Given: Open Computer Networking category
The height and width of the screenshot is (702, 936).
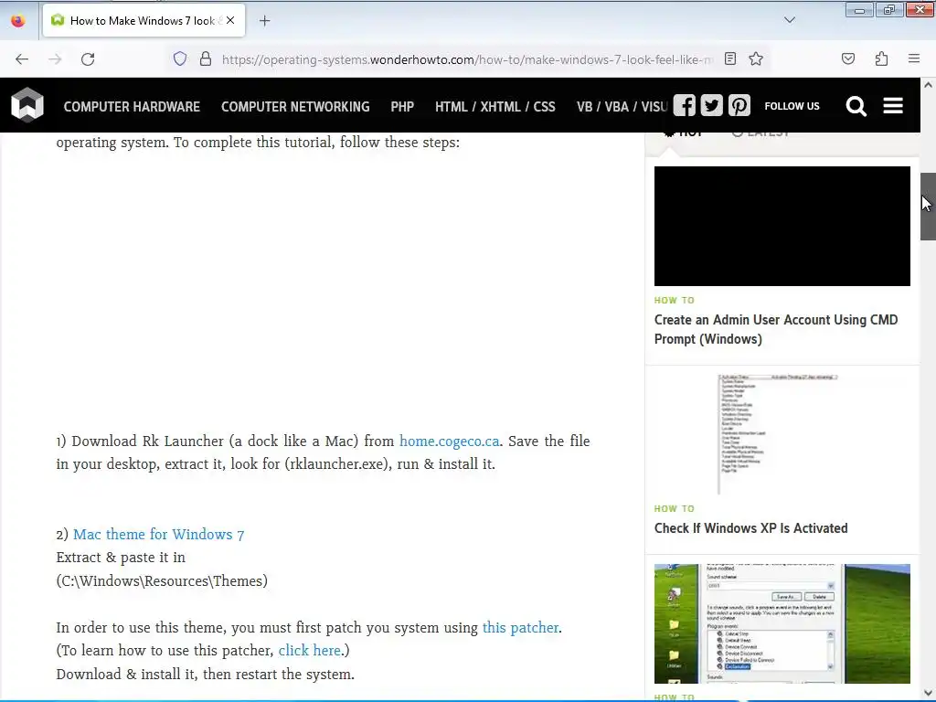Looking at the screenshot, I should 295,107.
